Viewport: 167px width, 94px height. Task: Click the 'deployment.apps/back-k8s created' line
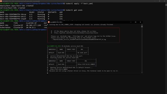[x=17, y=6]
